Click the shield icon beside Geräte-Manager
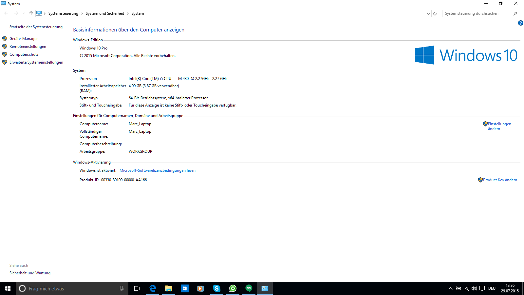 (5, 39)
